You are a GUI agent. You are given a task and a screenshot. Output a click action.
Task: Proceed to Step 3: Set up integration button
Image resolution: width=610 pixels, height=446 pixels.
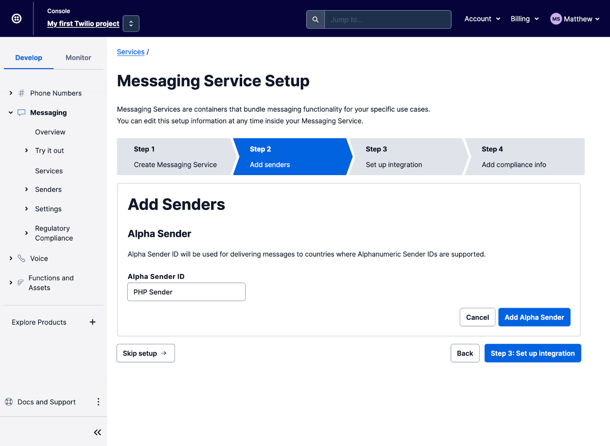pos(533,353)
